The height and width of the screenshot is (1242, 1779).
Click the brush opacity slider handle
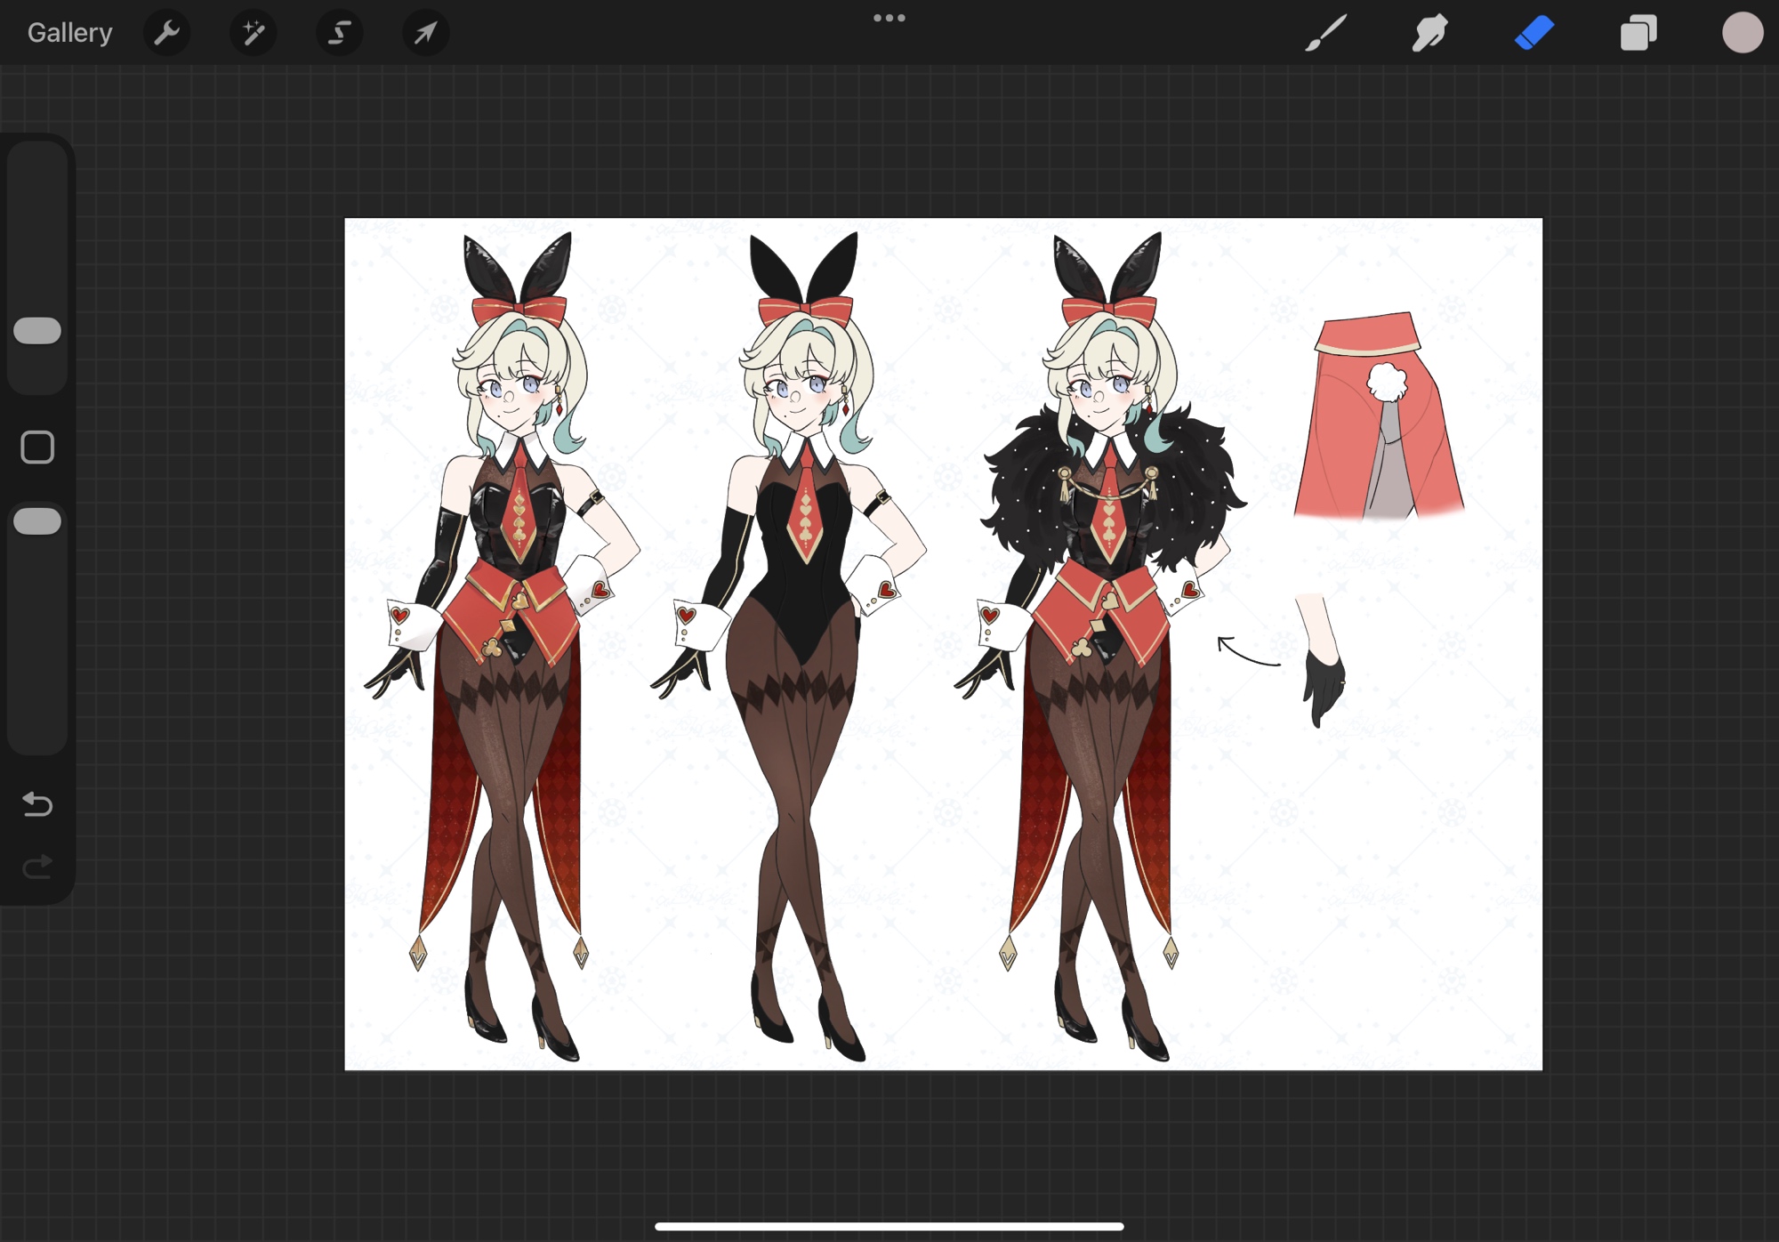pos(37,521)
